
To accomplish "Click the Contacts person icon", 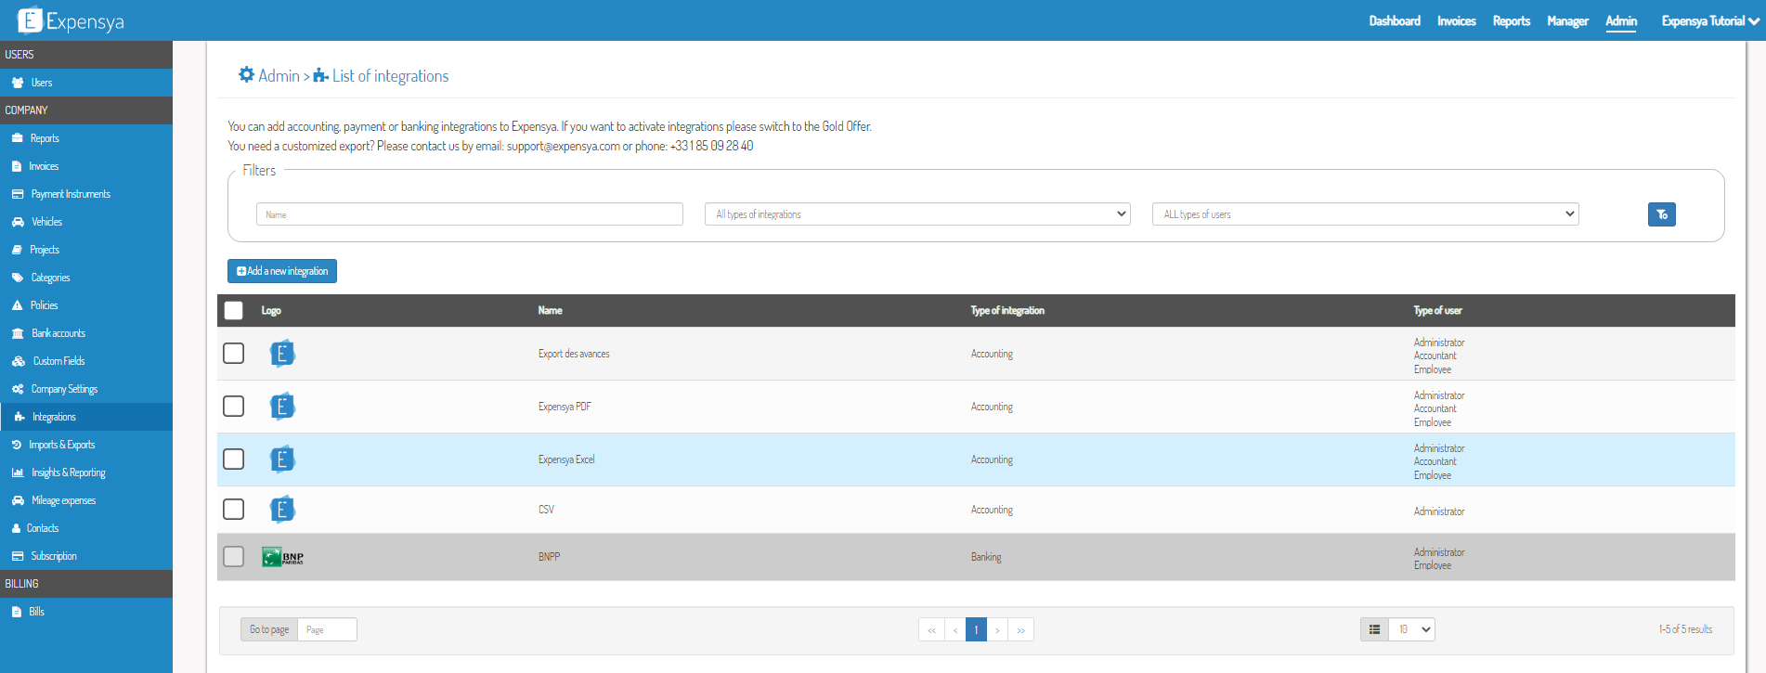I will pos(16,528).
